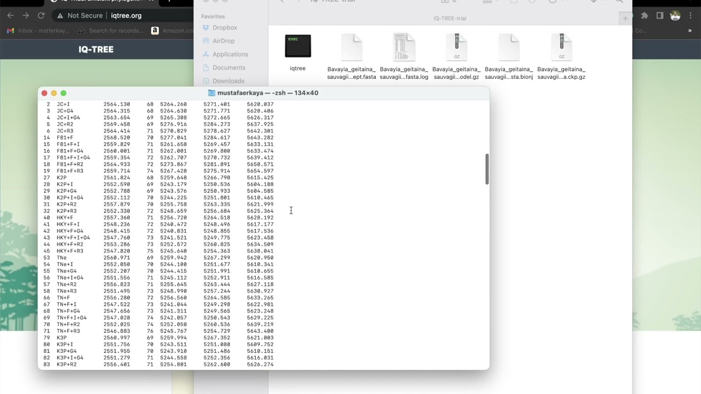Image resolution: width=701 pixels, height=394 pixels.
Task: Reload the iqtree.org page
Action: (x=41, y=15)
